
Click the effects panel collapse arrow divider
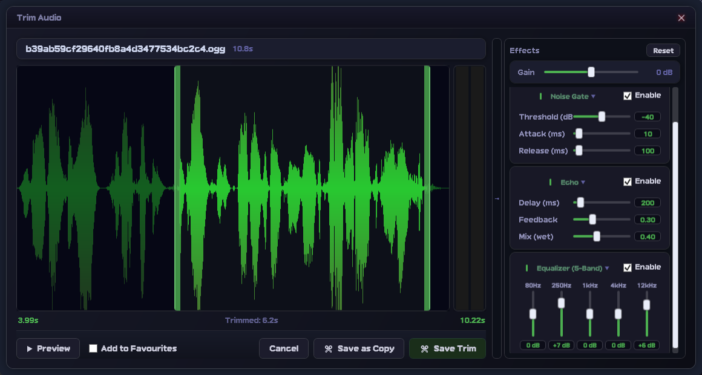point(497,198)
